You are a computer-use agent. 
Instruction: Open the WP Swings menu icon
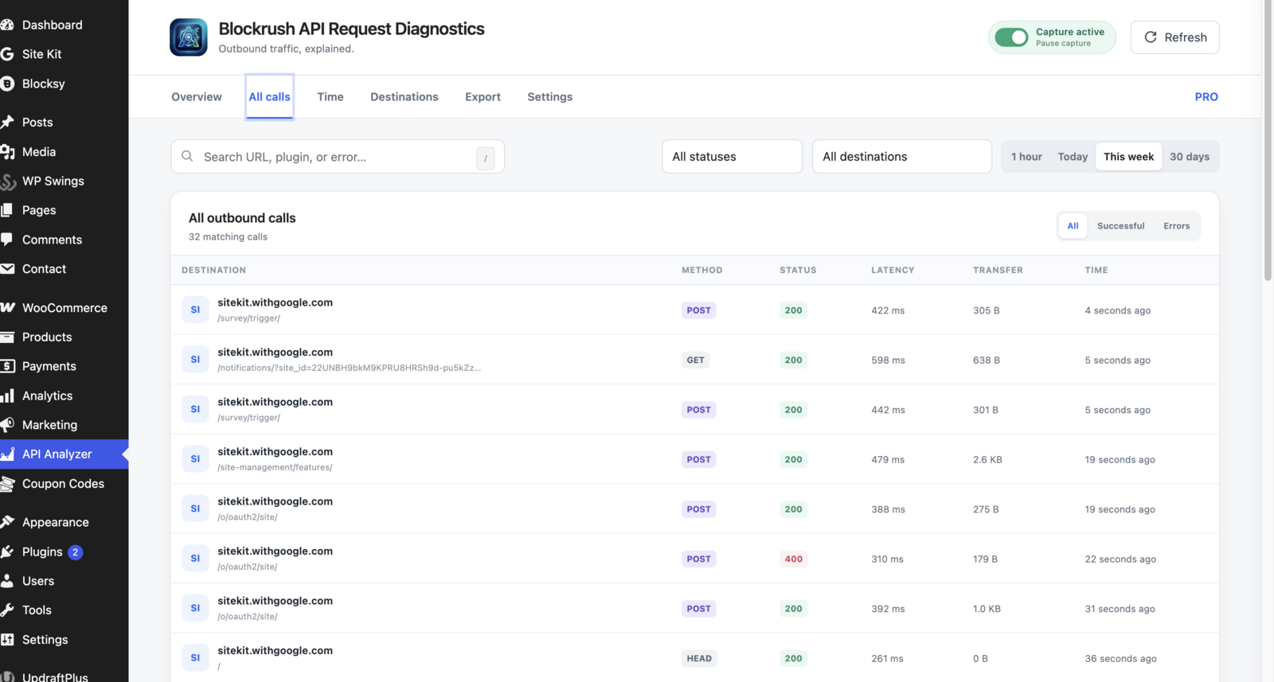coord(7,181)
